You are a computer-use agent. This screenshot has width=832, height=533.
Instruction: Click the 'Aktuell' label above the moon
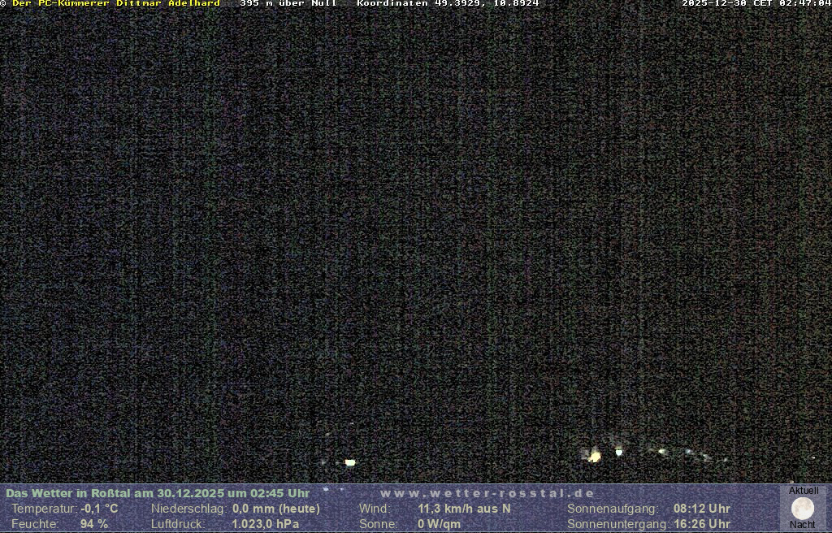[x=803, y=491]
